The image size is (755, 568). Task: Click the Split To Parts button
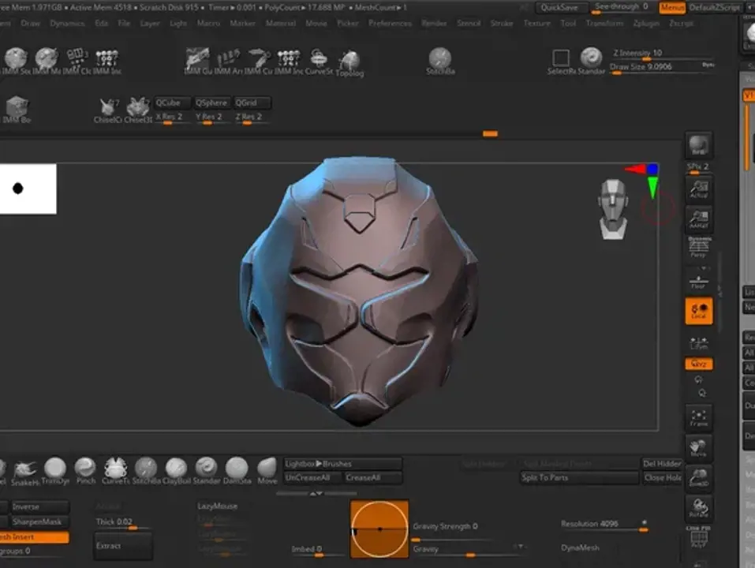click(578, 478)
